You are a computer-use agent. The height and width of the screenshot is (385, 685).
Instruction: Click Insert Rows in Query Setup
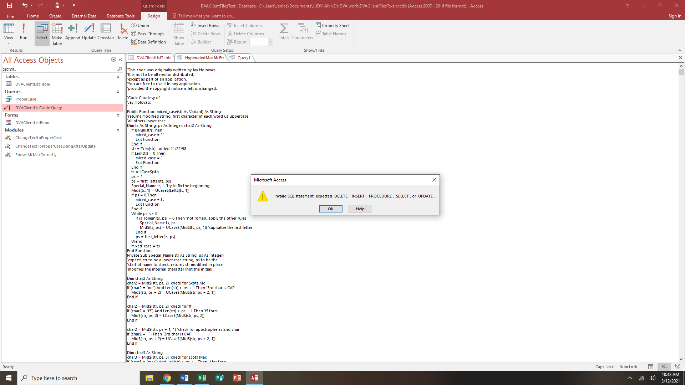click(x=205, y=26)
